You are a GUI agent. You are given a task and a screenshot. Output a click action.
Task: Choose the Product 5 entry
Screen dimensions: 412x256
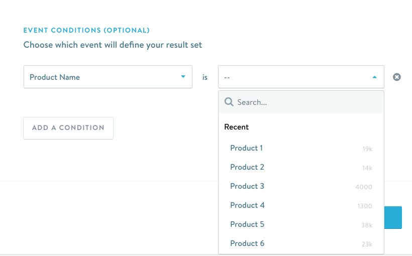247,224
